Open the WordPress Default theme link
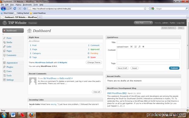Viewport: 189px width, 118px height. tap(44, 63)
